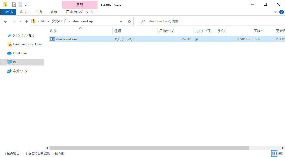
Task: Open the ファイル menu tab
Action: click(x=8, y=12)
